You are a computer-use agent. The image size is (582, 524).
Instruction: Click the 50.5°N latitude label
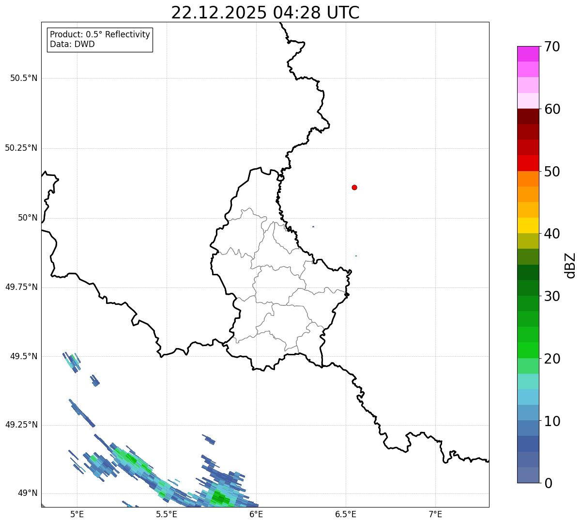pos(24,78)
